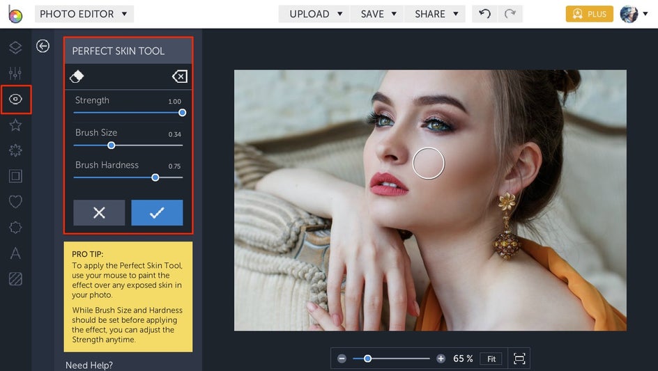Click the back arrow beside the tool panel
Screen dimensions: 658x371
coord(43,46)
